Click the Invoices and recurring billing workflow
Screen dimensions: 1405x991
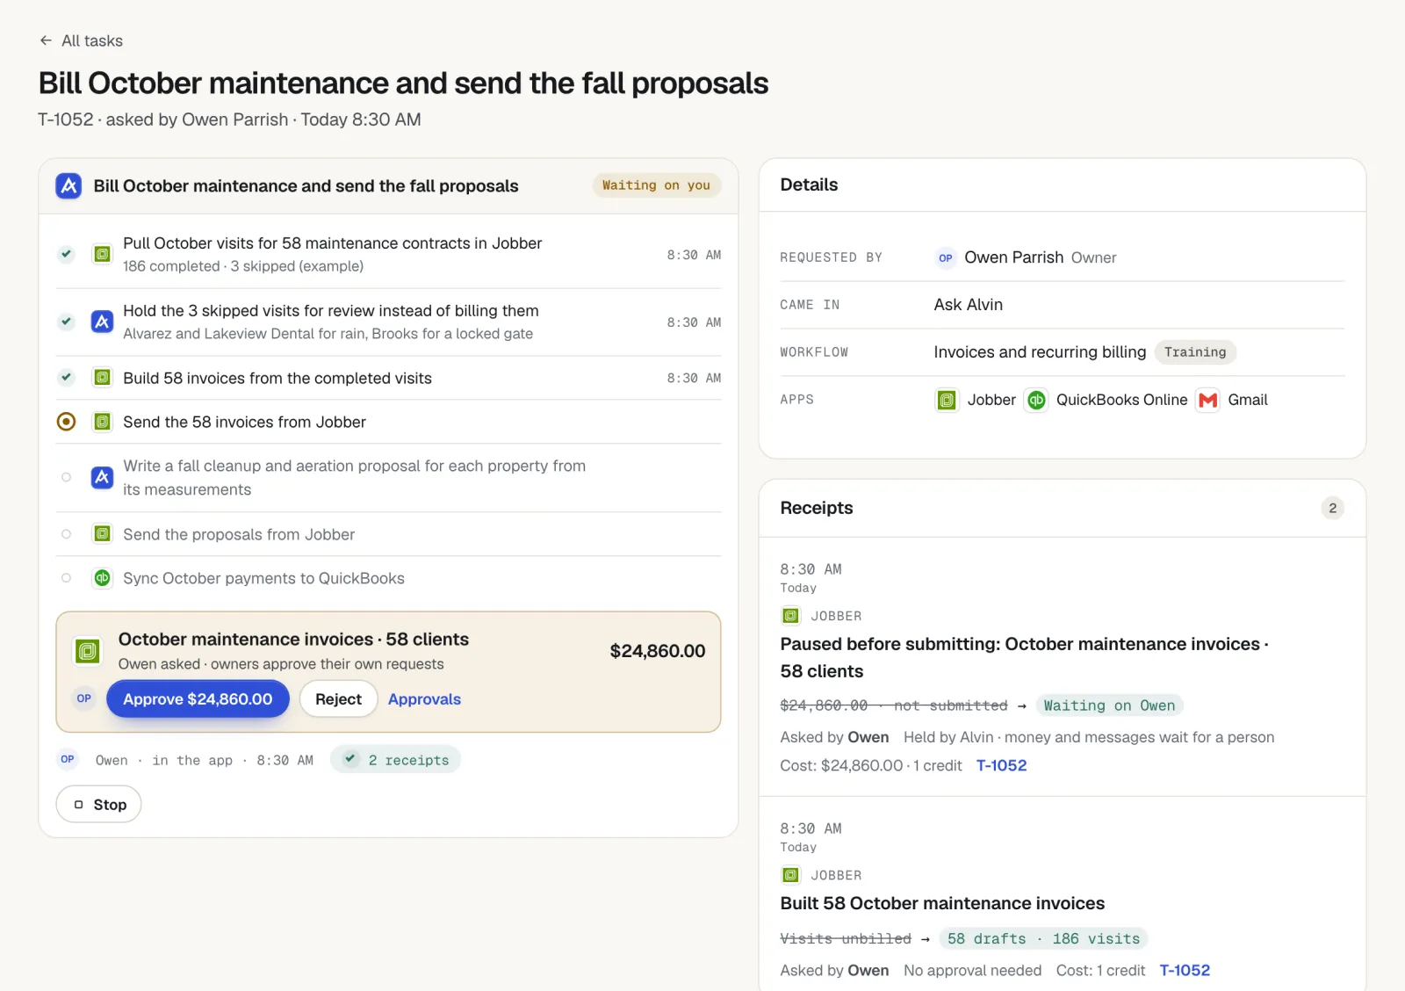click(x=1040, y=352)
